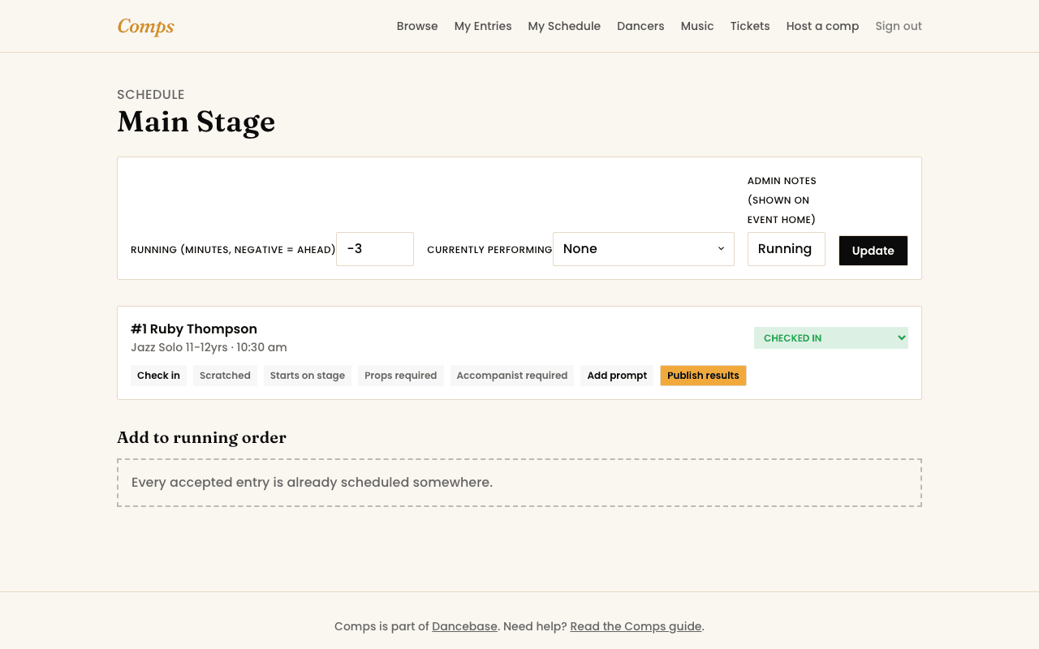This screenshot has height=649, width=1039.
Task: Toggle the Scratched tag
Action: 225,376
